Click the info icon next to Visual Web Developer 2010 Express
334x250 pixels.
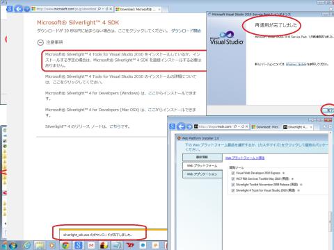[x=284, y=173]
